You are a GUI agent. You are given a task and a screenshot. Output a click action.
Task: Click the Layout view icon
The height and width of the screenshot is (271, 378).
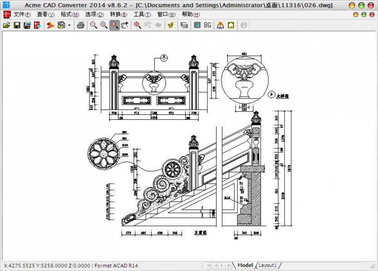tap(197, 25)
